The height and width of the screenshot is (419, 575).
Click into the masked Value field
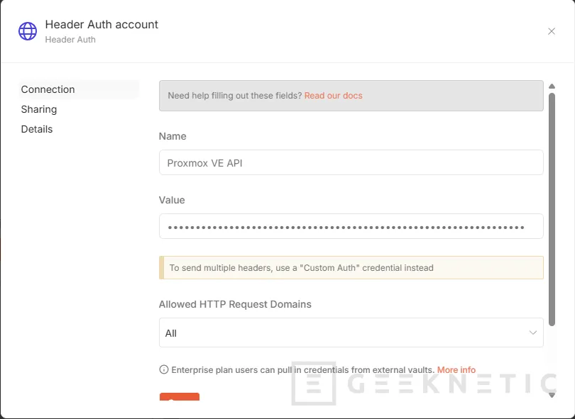click(x=351, y=227)
